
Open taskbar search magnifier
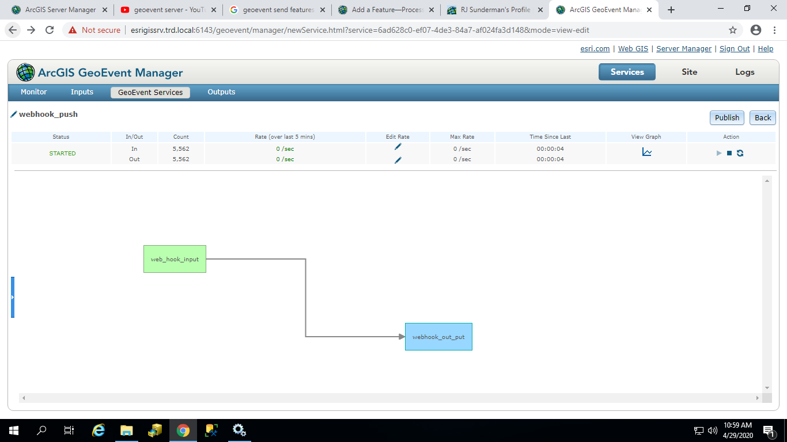41,430
